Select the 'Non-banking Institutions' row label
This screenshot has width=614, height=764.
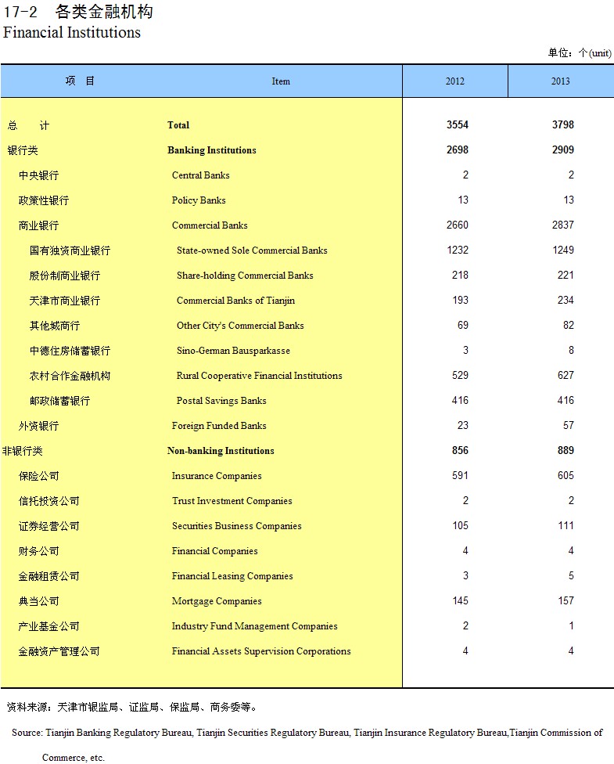(221, 451)
